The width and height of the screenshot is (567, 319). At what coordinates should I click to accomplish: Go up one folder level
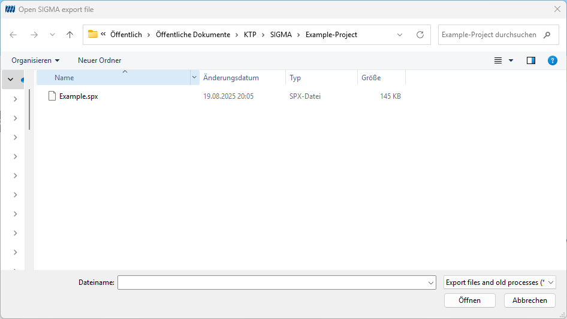tap(70, 35)
